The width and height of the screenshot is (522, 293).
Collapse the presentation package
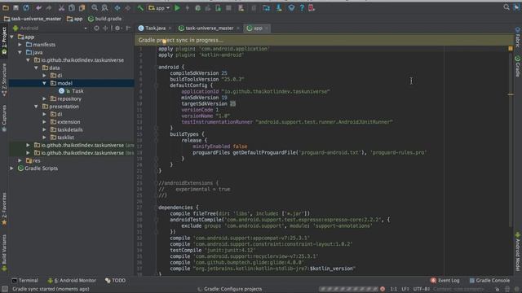tap(36, 107)
